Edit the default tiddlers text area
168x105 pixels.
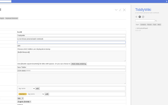71,56
